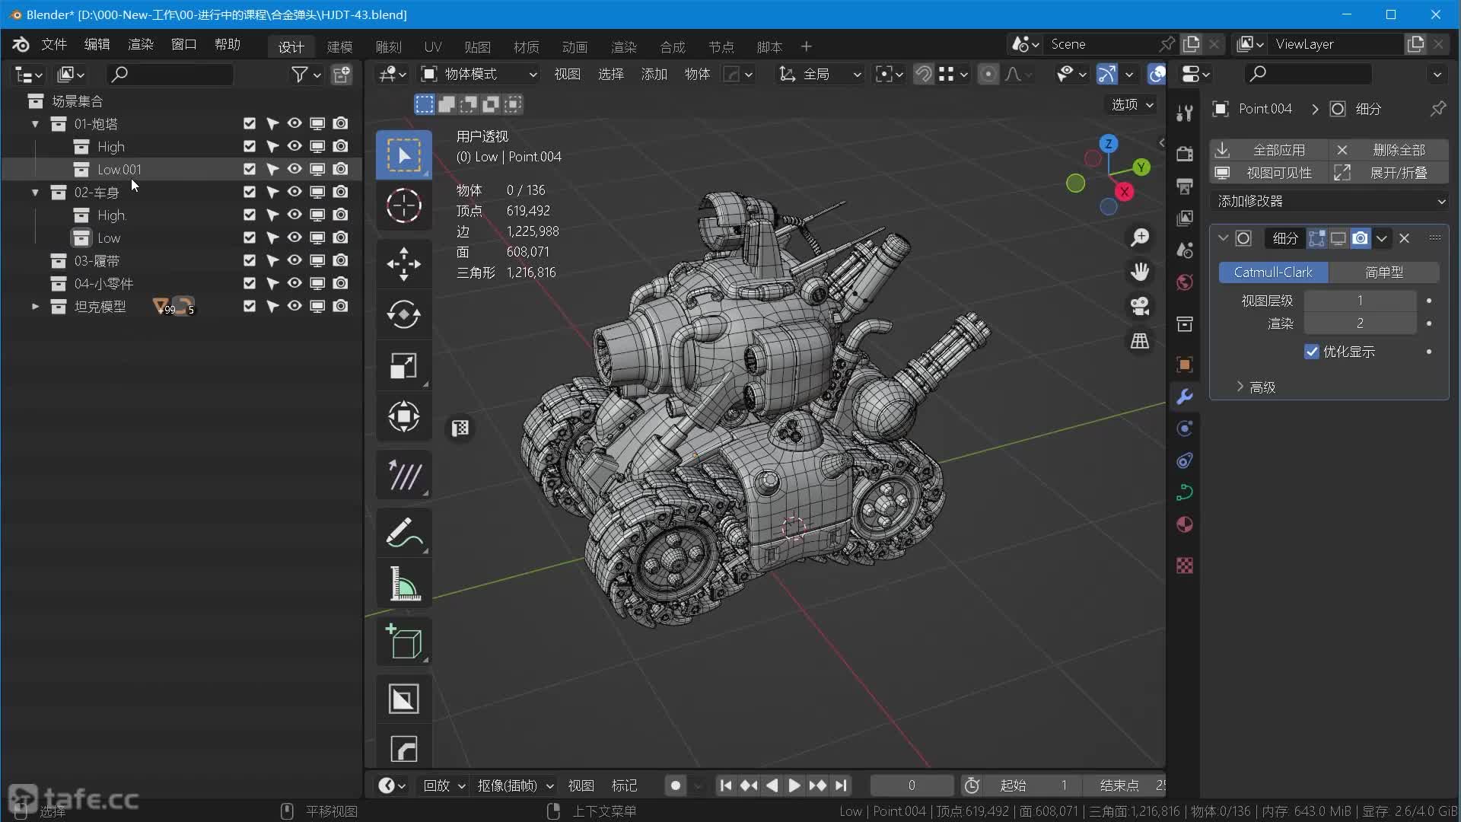The width and height of the screenshot is (1461, 822).
Task: Choose the Measure tool
Action: (x=403, y=585)
